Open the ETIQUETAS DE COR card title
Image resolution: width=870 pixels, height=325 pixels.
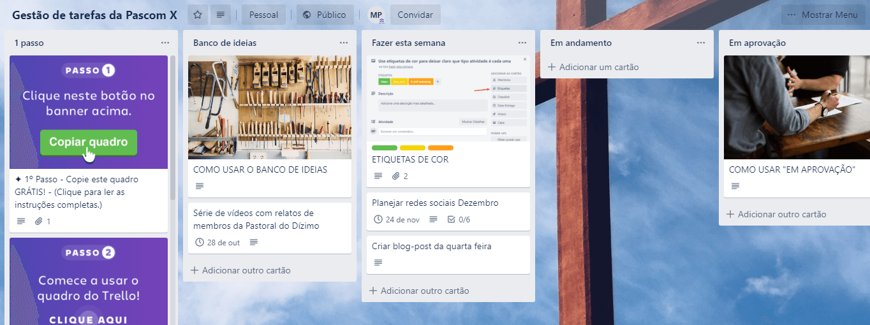coord(410,159)
